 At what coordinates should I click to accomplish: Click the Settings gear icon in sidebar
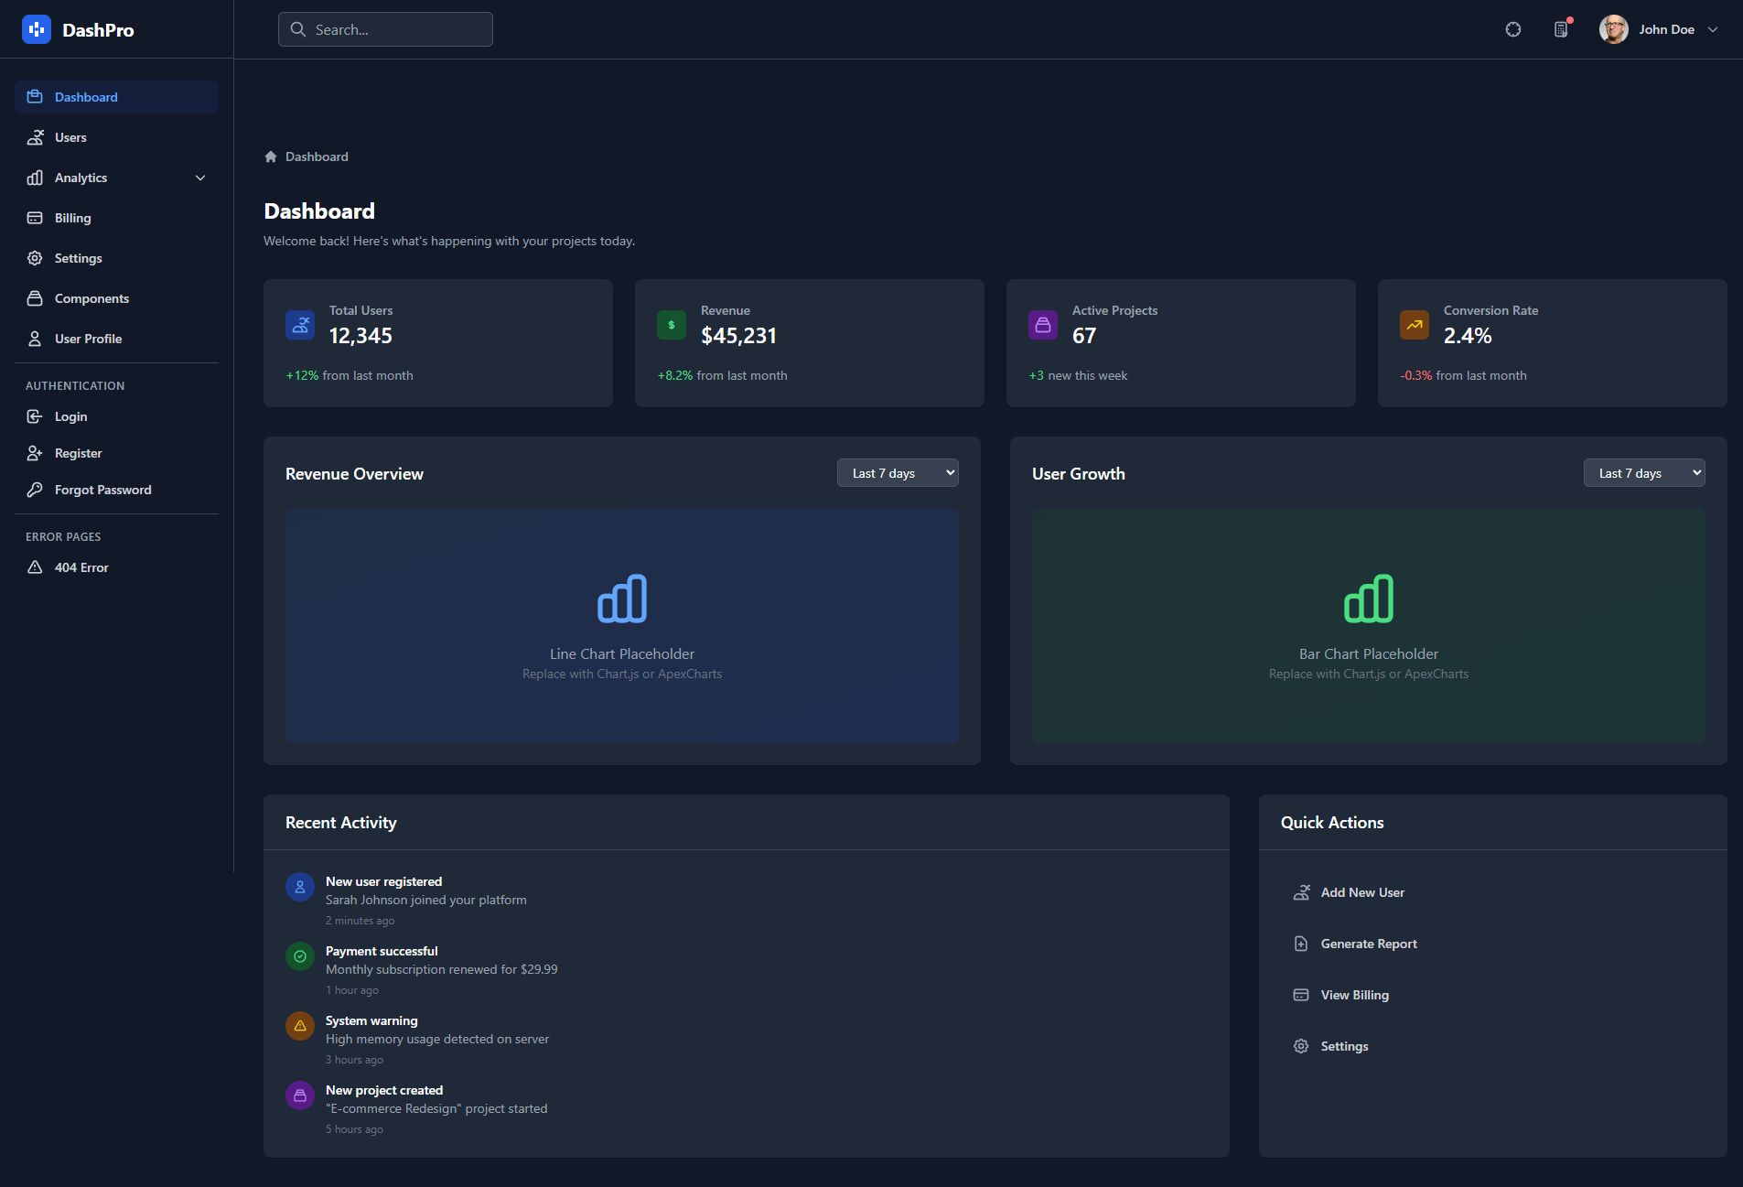(35, 258)
